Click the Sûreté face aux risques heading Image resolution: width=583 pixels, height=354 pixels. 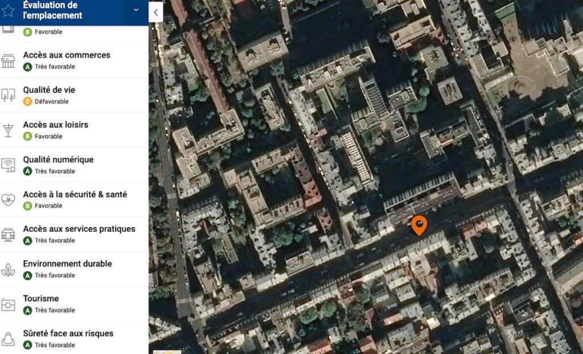pyautogui.click(x=68, y=334)
